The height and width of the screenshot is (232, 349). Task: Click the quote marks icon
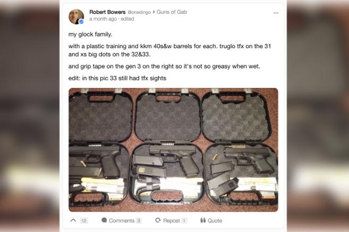pyautogui.click(x=203, y=220)
